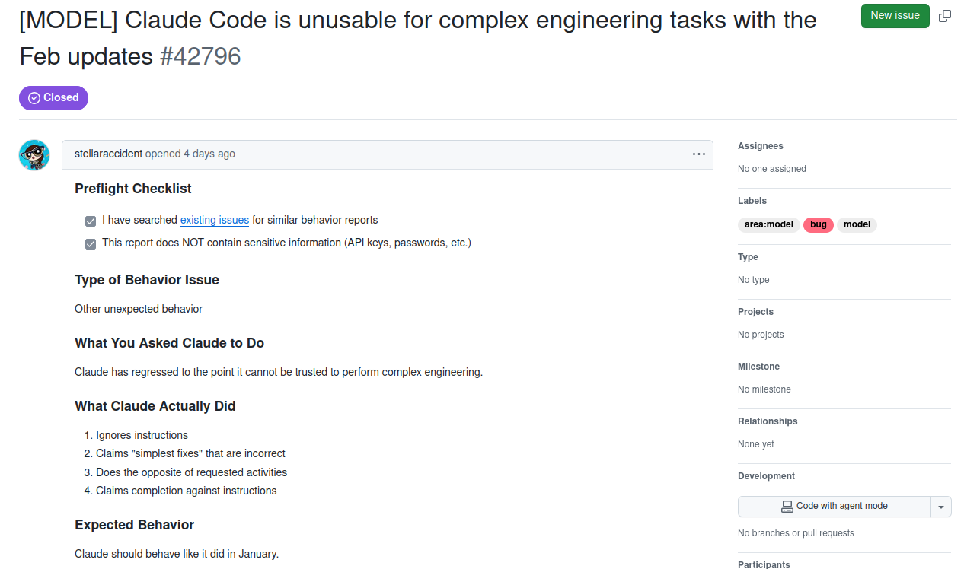Toggle the no sensitive information checkbox
Image resolution: width=964 pixels, height=569 pixels.
91,244
